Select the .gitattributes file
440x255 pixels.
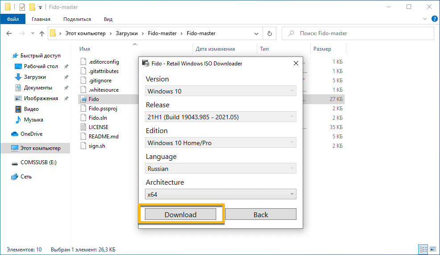(103, 71)
